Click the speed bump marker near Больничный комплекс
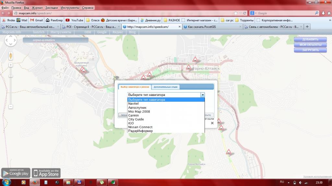332x186 pixels. [x=83, y=70]
